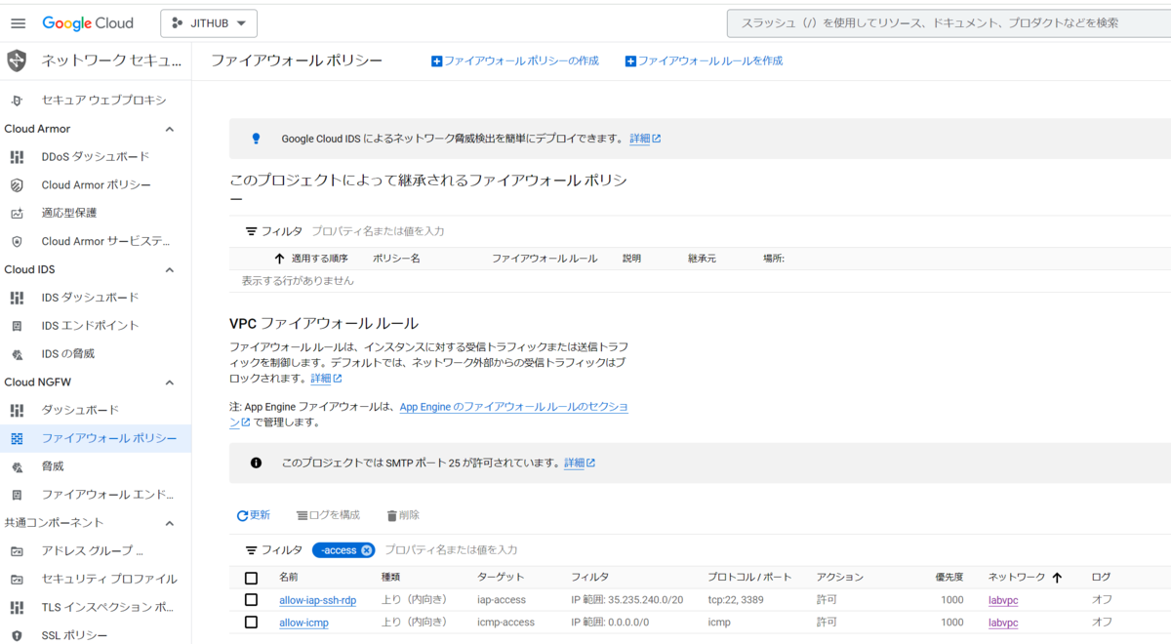Collapse the Cloud NGFW section
This screenshot has width=1171, height=644.
pyautogui.click(x=169, y=382)
